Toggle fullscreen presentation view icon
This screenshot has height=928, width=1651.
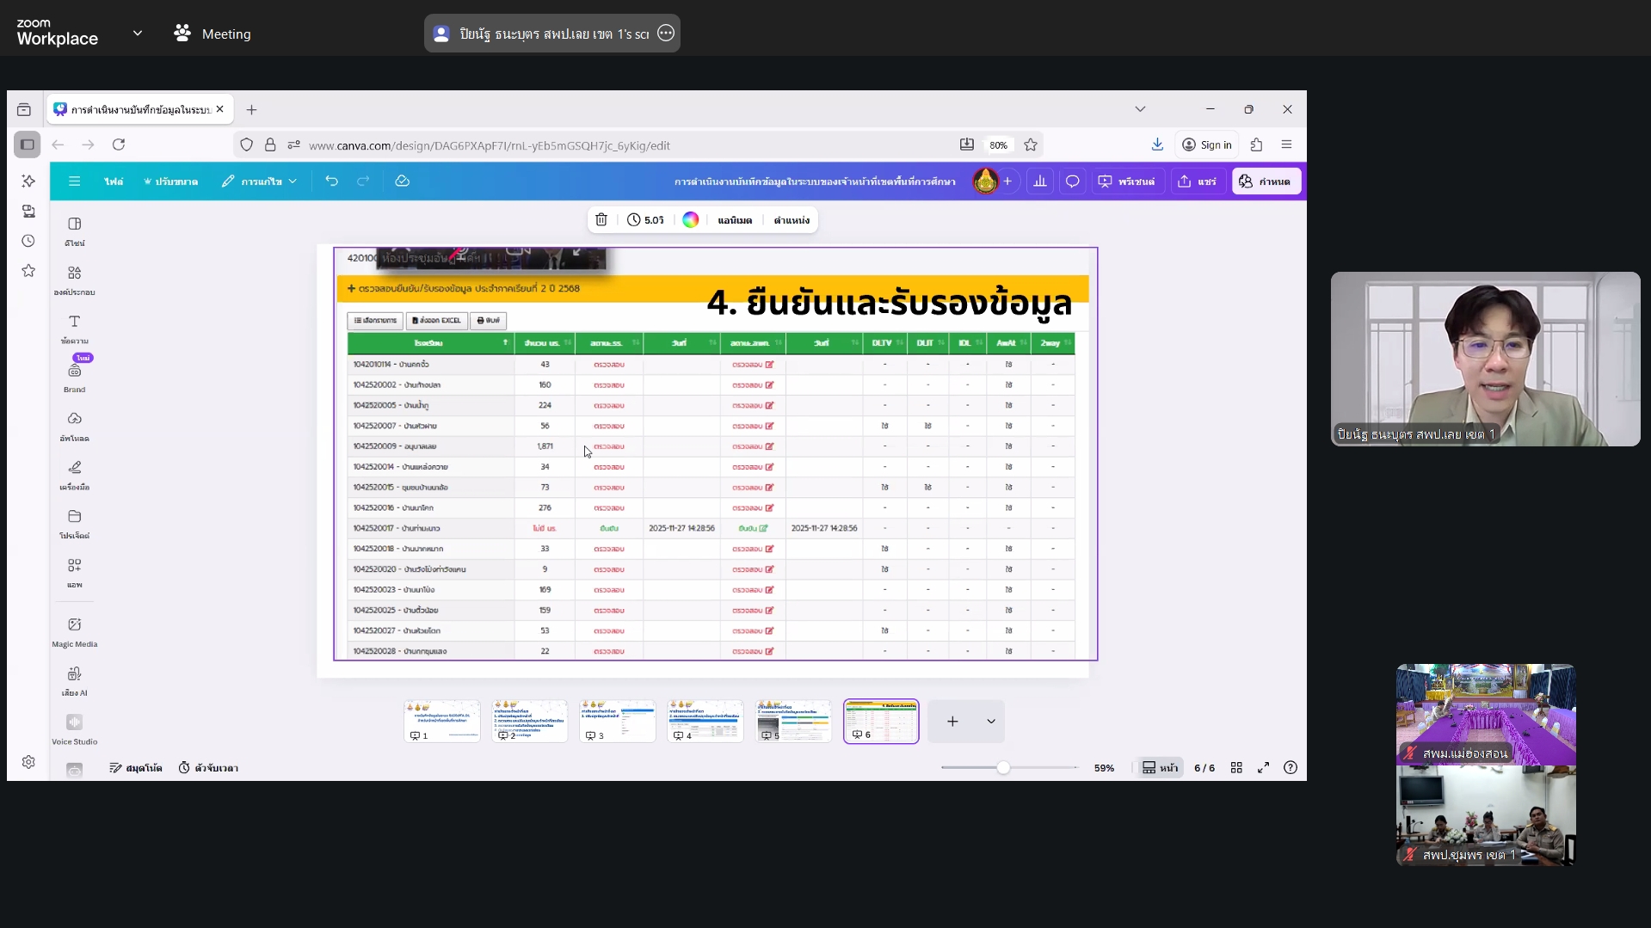point(1263,768)
